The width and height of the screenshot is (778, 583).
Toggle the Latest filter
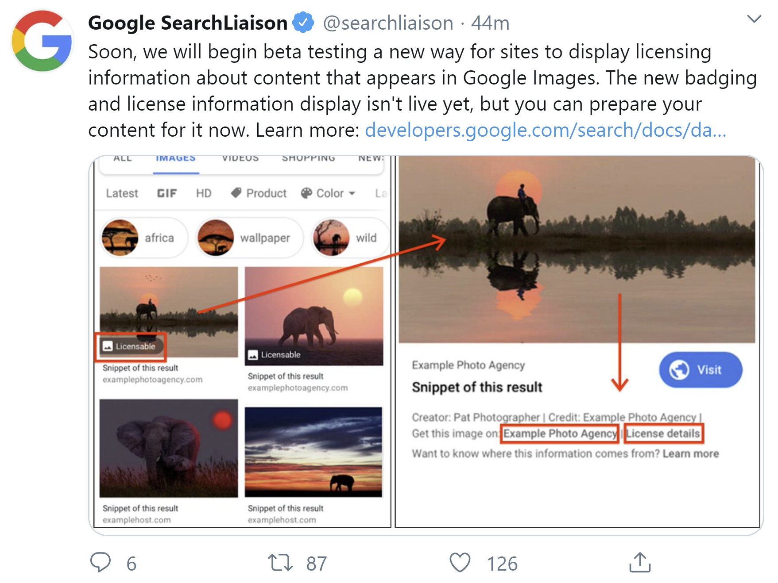122,193
